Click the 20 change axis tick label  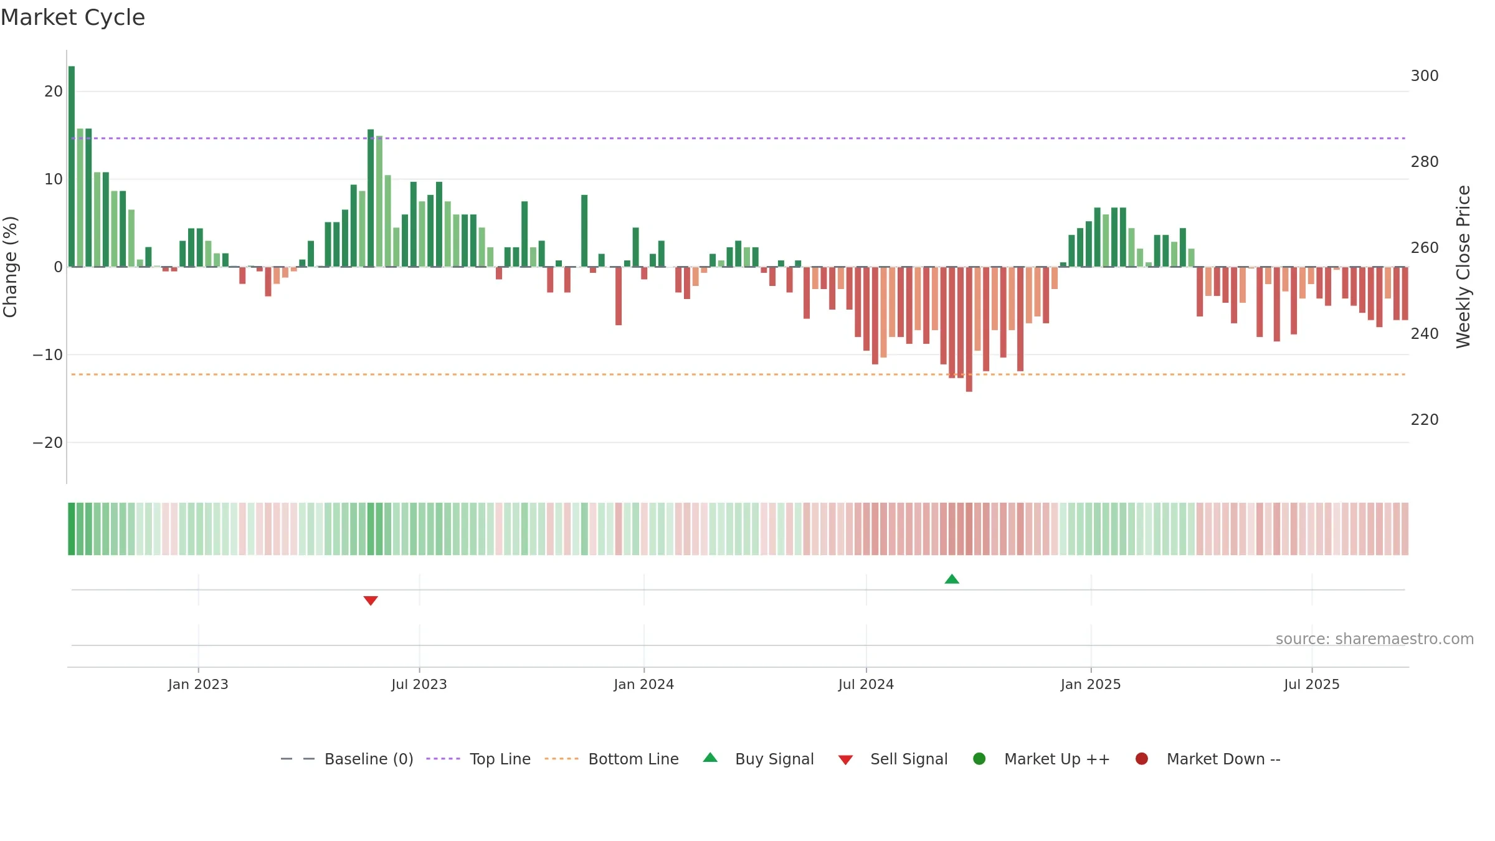54,92
